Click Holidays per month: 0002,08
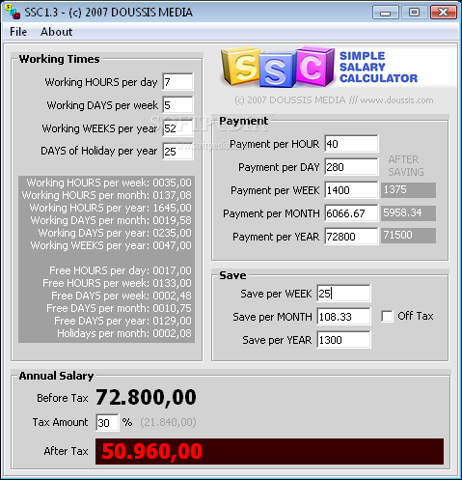The width and height of the screenshot is (462, 480). 124,333
